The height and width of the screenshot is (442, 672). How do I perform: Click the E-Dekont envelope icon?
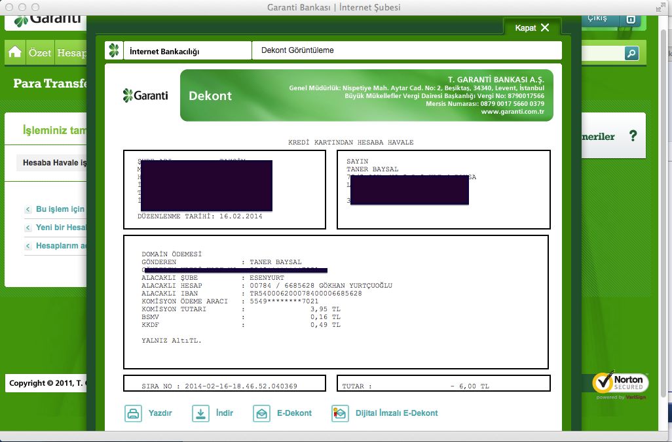(261, 413)
